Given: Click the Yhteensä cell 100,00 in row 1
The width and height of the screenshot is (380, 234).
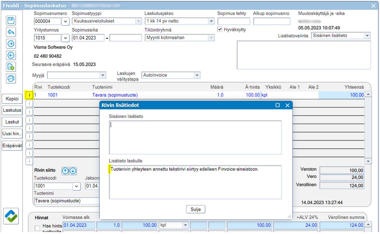Looking at the screenshot, I should (342, 95).
